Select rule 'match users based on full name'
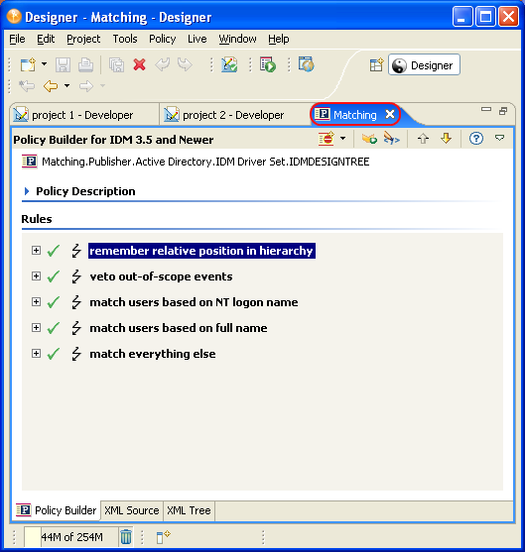Viewport: 525px width, 552px height. click(179, 328)
